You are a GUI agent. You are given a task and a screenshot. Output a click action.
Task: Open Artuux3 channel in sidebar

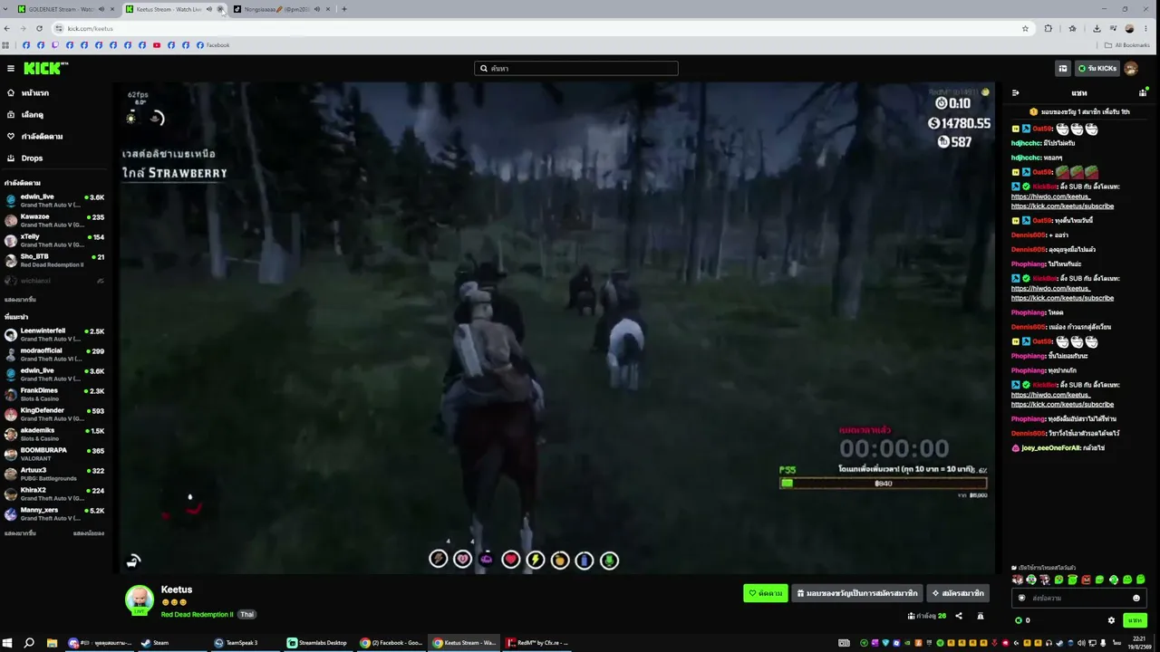click(x=54, y=474)
